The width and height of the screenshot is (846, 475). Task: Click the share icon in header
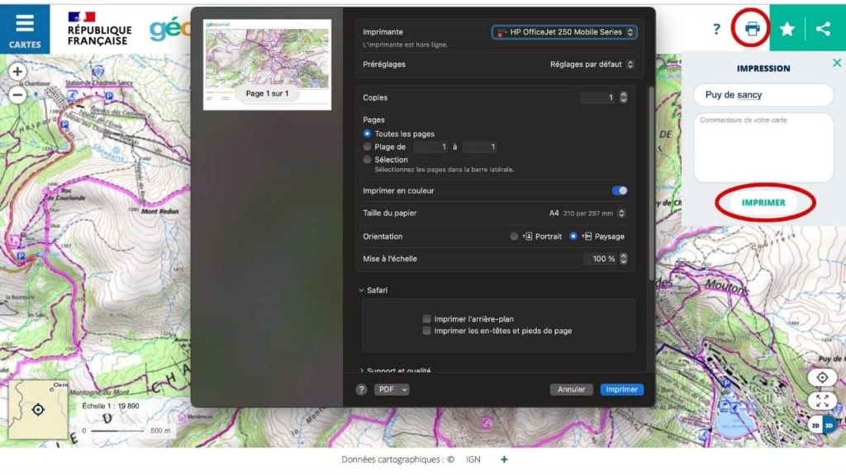823,29
